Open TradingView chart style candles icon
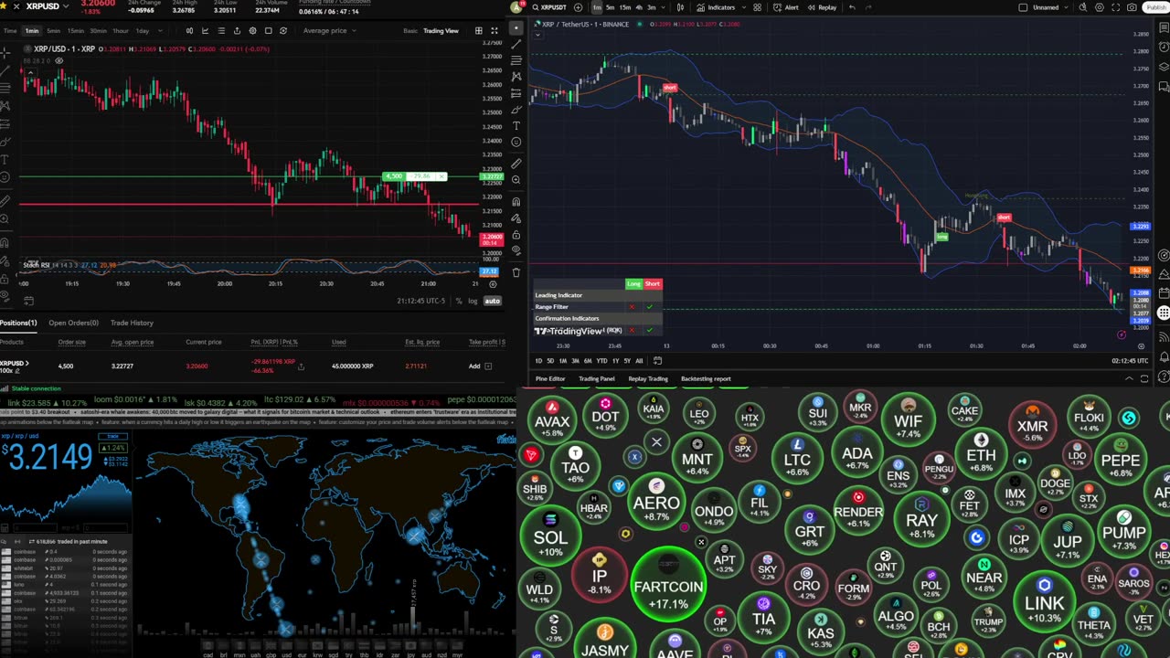This screenshot has width=1170, height=658. point(680,7)
